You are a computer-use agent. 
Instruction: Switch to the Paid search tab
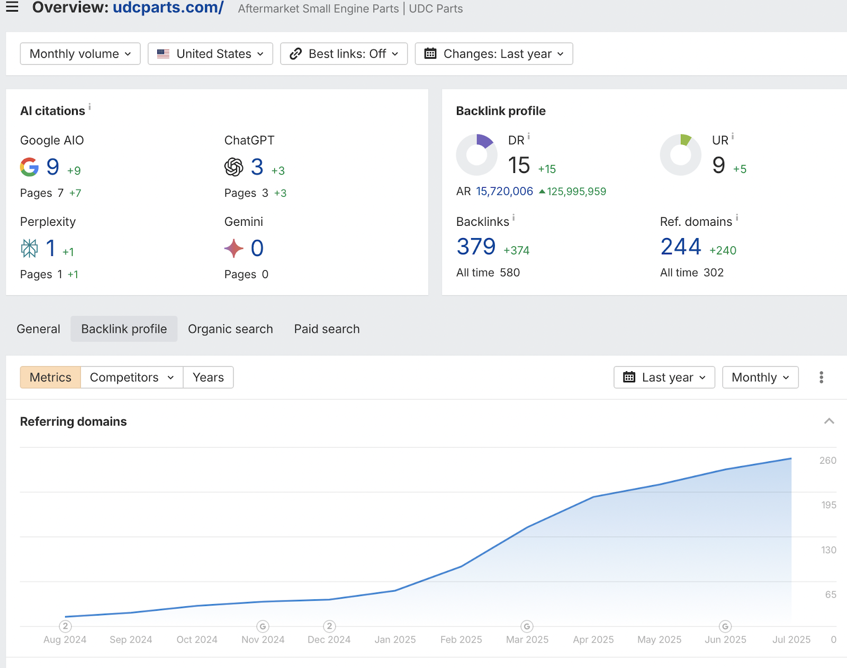(x=327, y=329)
